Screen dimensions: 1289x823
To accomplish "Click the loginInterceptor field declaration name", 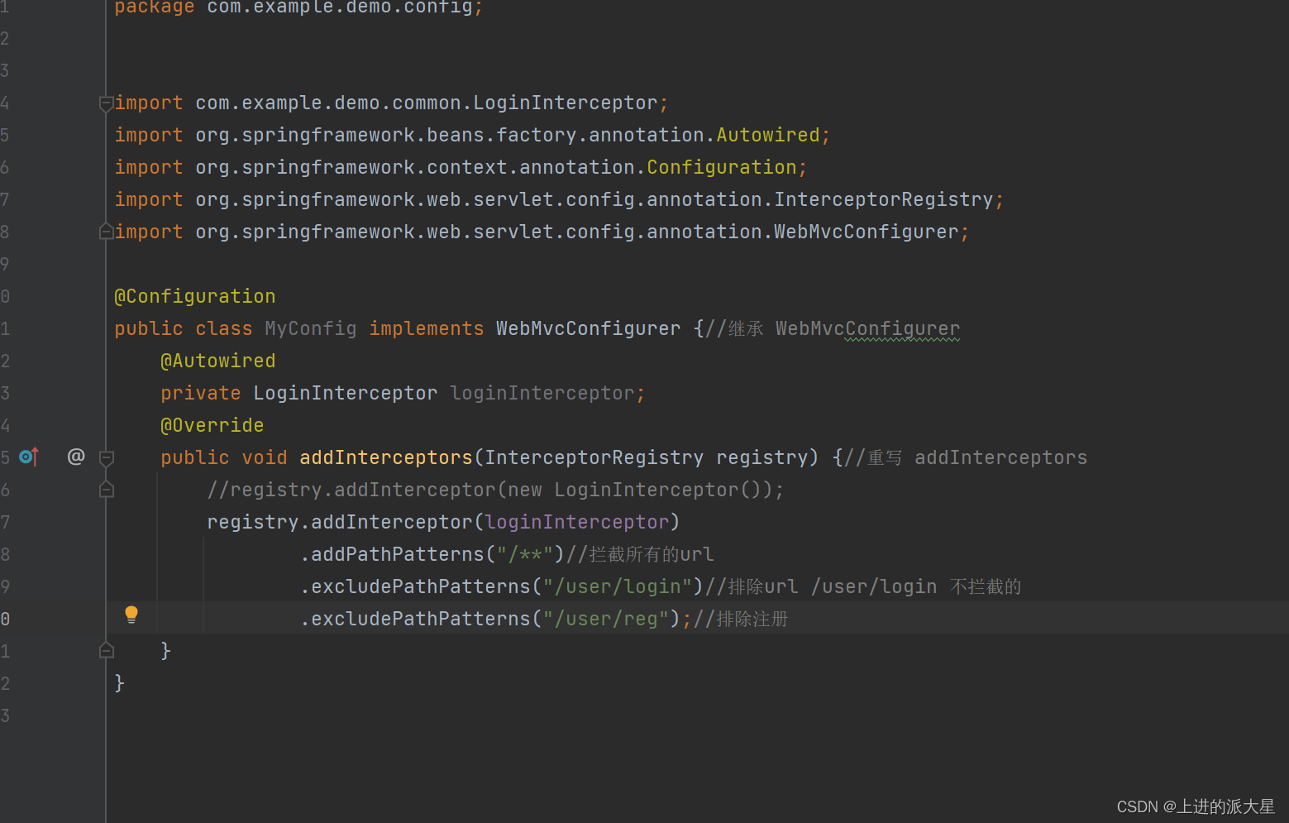I will 542,393.
